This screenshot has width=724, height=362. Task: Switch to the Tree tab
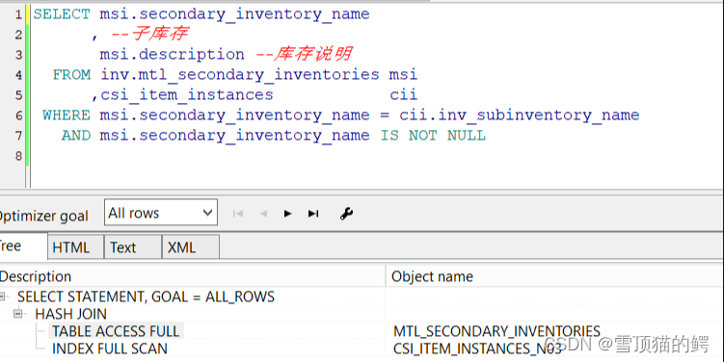(22, 246)
